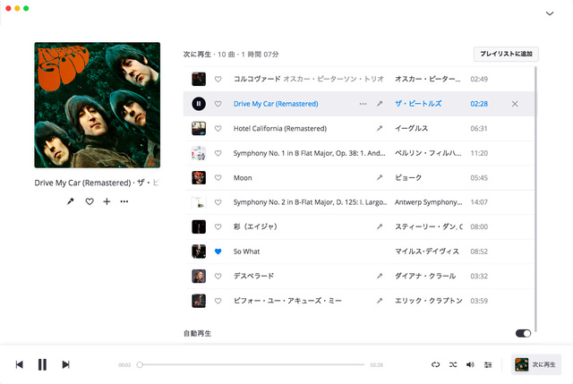Click the Moon album thumbnail
Screen dimensions: 573x384
click(199, 177)
